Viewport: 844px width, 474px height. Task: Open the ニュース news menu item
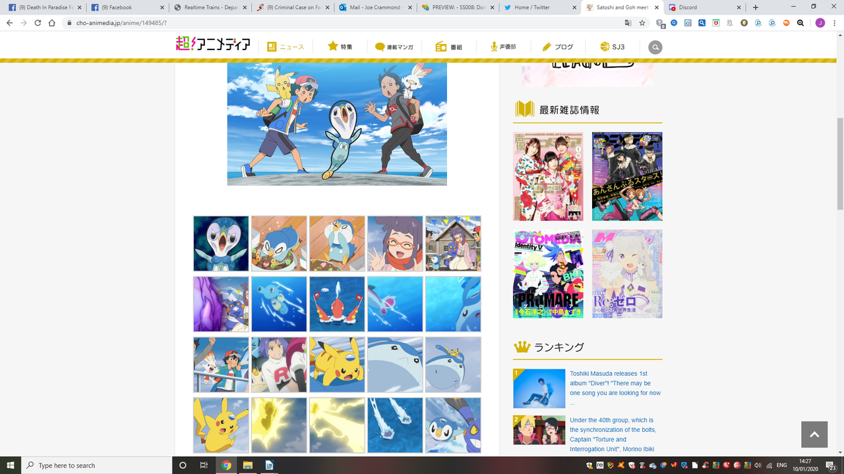coord(286,47)
